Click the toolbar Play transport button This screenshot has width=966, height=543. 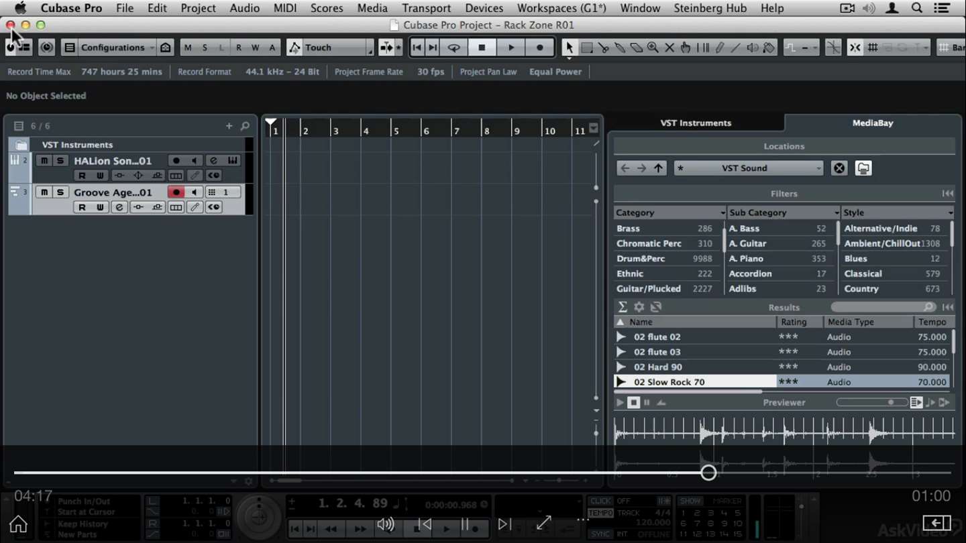tap(511, 48)
